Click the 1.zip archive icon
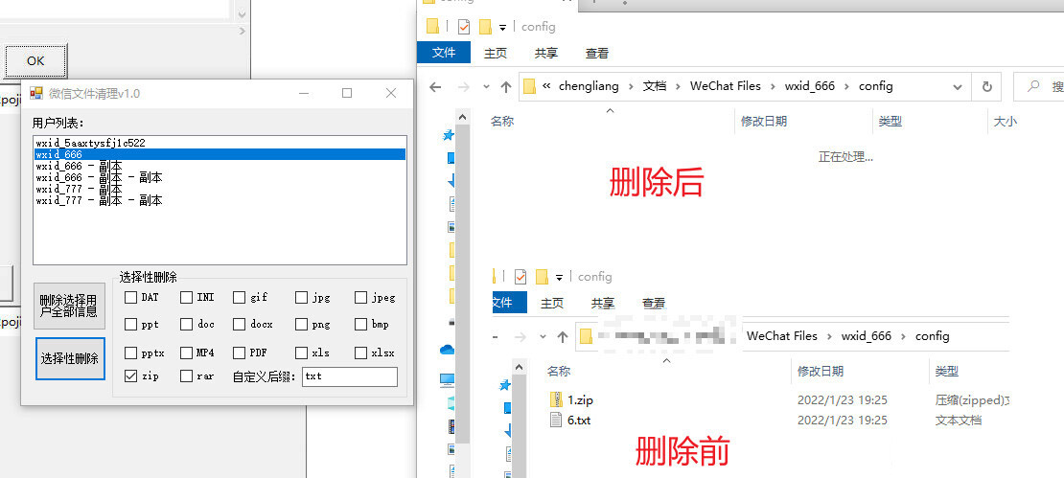The width and height of the screenshot is (1064, 478). pos(556,399)
